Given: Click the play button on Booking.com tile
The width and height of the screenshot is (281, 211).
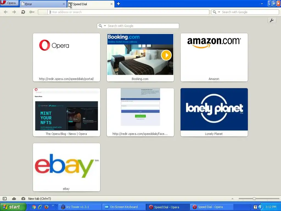Looking at the screenshot, I should 166,55.
